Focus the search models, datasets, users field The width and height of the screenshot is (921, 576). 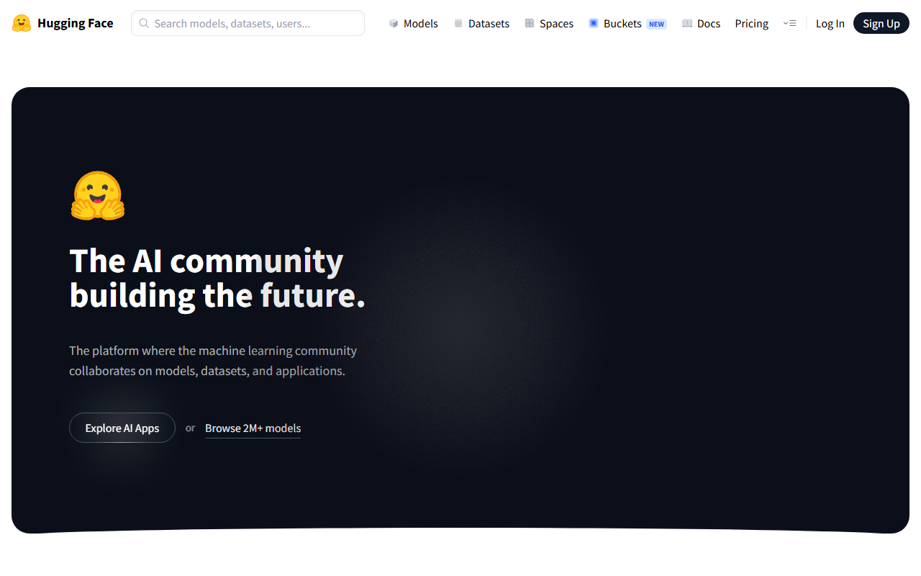click(248, 23)
